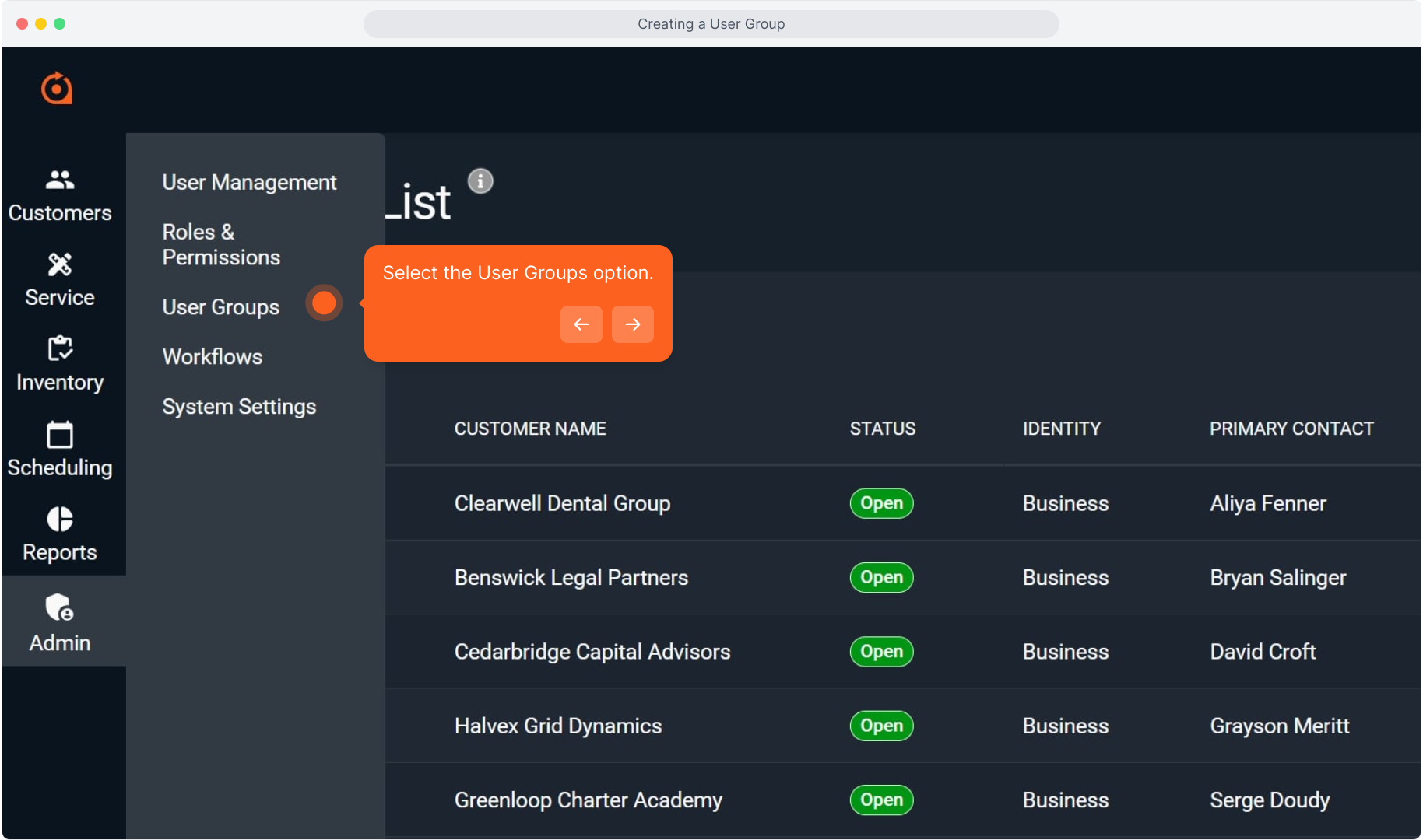Viewport: 1423px width, 840px height.
Task: Open Roles & Permissions menu item
Action: pyautogui.click(x=221, y=244)
